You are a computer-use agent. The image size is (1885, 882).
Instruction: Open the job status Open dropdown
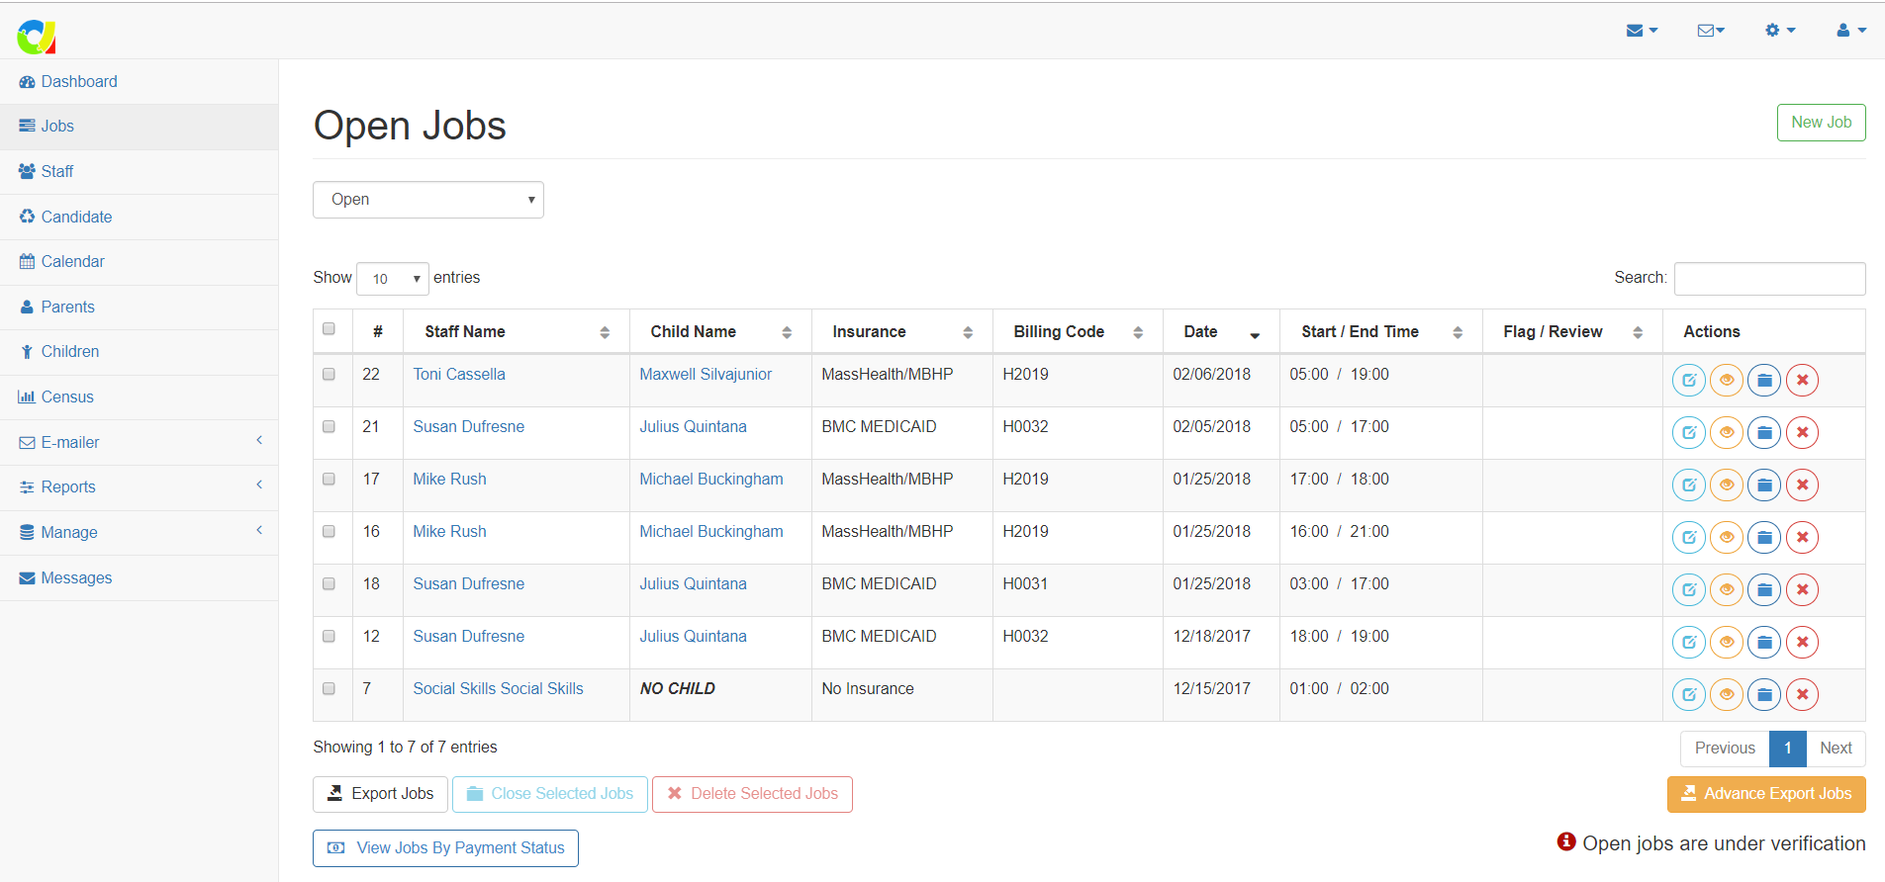pos(428,200)
